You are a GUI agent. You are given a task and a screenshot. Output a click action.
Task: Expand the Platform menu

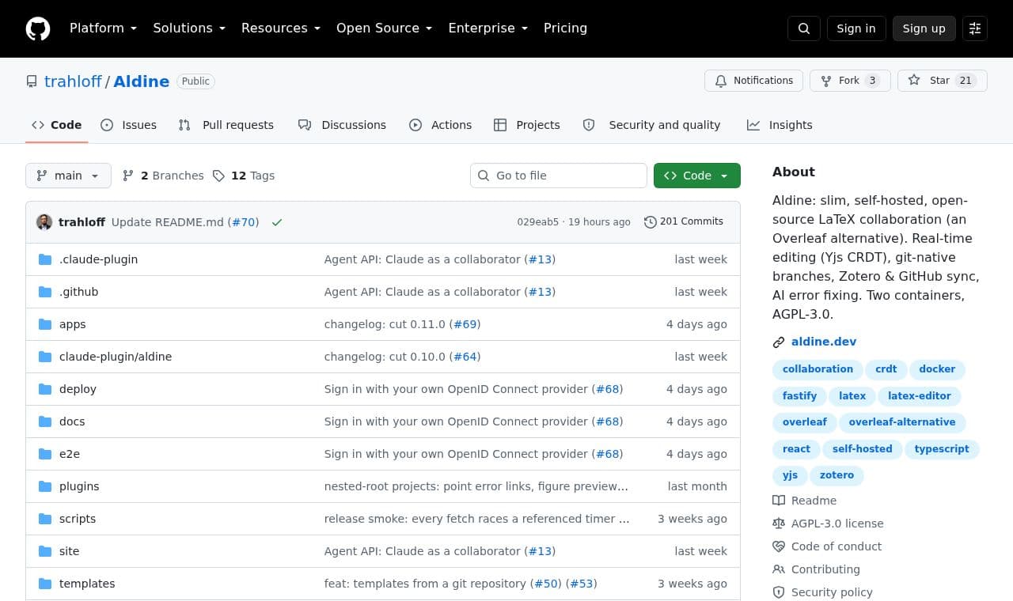point(103,28)
